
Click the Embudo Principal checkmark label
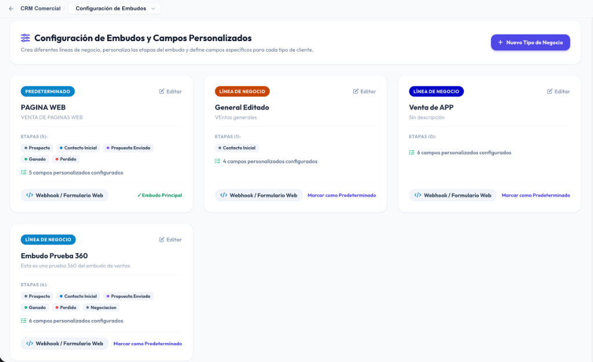[x=160, y=195]
